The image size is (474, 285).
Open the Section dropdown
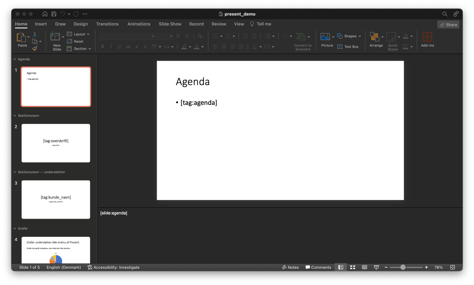79,49
